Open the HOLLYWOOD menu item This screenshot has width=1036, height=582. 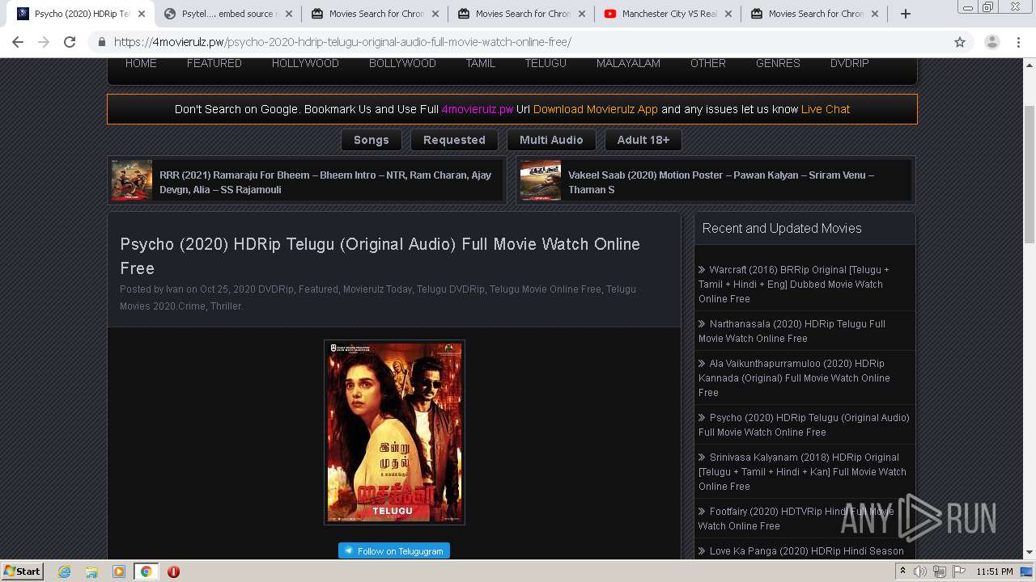click(x=305, y=63)
